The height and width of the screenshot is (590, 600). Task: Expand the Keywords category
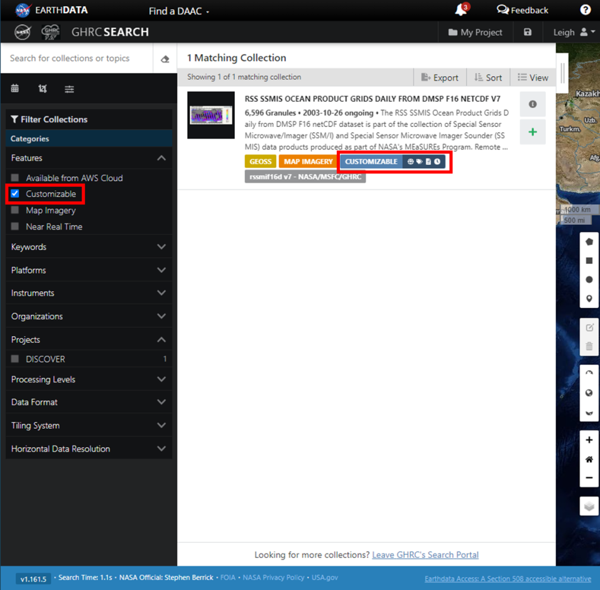pyautogui.click(x=89, y=247)
